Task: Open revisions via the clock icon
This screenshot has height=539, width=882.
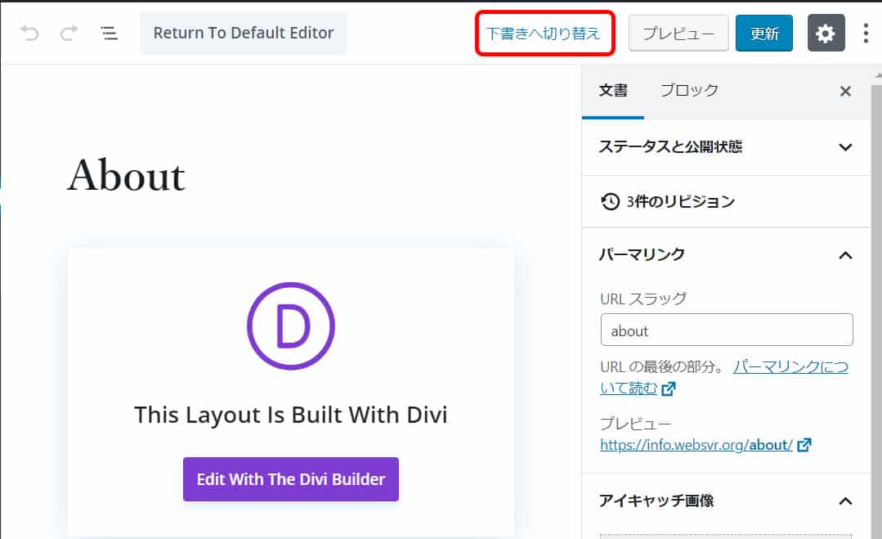Action: 610,202
